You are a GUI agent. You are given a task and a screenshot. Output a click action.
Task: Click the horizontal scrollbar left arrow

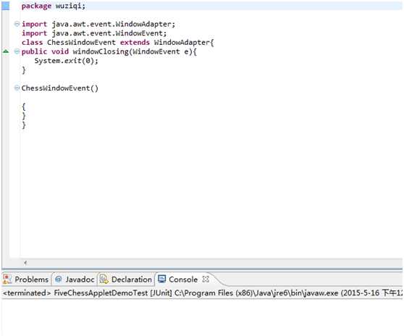[x=25, y=263]
